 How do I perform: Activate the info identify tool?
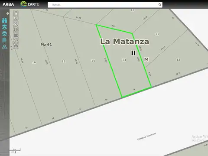(16, 29)
